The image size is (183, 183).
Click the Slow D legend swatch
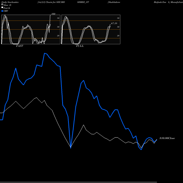pos(2,4)
